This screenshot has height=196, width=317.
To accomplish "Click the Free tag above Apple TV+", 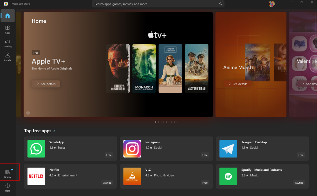I will (x=36, y=53).
